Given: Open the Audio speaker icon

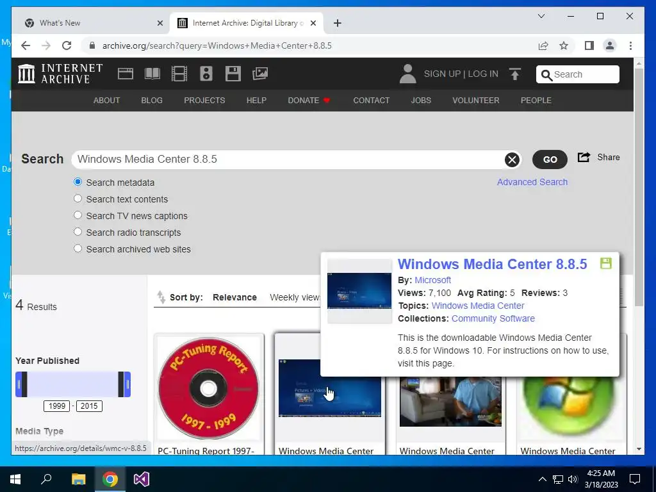Looking at the screenshot, I should 206,74.
